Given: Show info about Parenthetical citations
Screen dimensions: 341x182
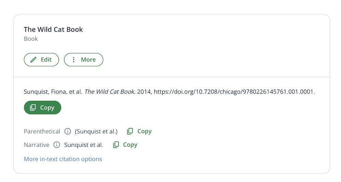Looking at the screenshot, I should click(68, 132).
